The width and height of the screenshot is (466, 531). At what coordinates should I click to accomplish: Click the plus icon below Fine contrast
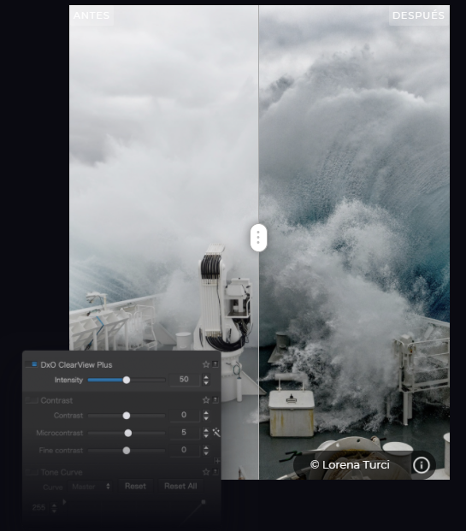click(217, 461)
